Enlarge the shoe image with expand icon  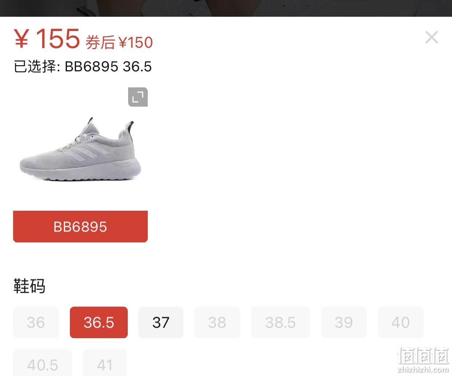tap(138, 97)
